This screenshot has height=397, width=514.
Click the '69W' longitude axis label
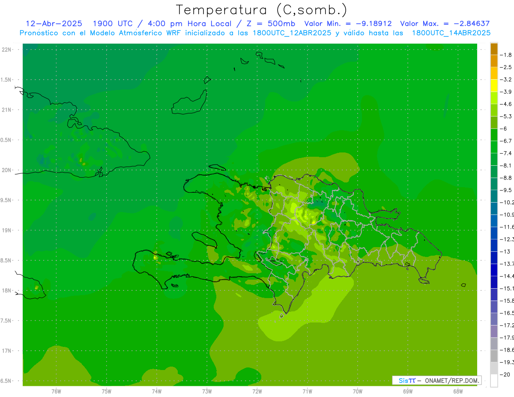pos(408,391)
